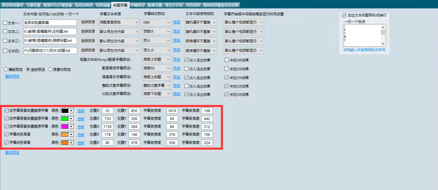The image size is (438, 190).
Task: Enable the 文本二 checkbox
Action: point(5,32)
